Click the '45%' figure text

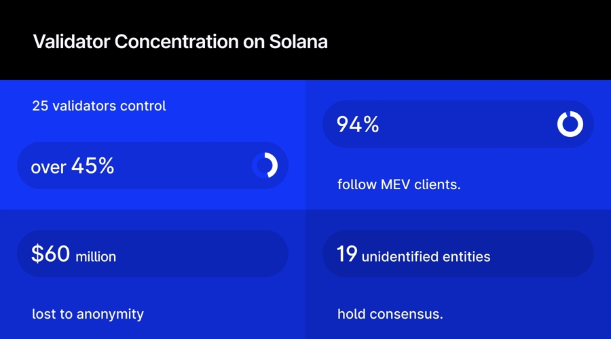point(92,165)
